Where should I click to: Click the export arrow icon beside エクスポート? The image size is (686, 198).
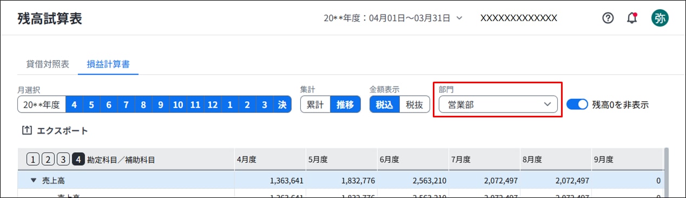click(x=27, y=130)
